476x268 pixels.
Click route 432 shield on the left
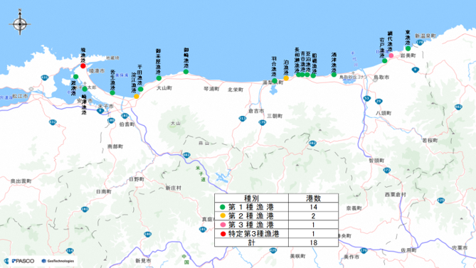coord(53,122)
